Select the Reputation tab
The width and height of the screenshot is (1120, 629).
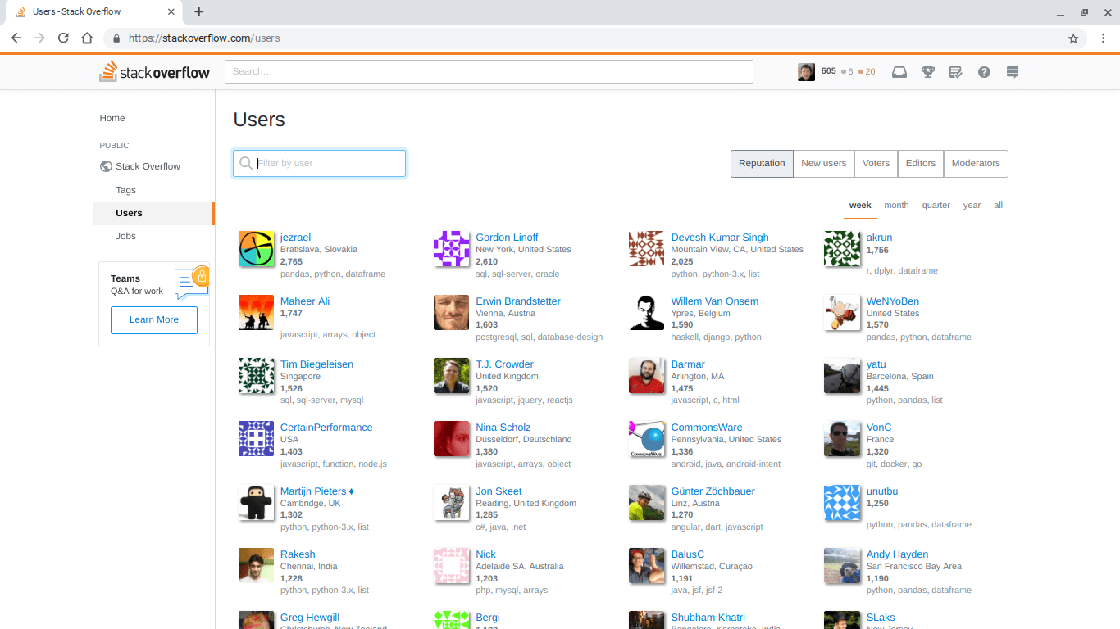pos(762,163)
